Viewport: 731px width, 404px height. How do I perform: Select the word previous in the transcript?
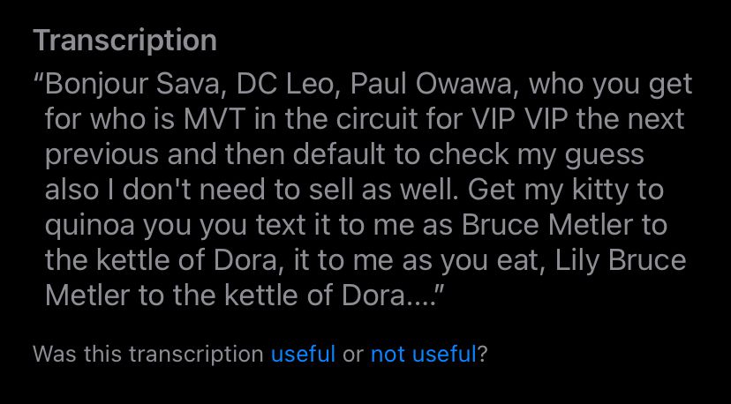point(102,155)
